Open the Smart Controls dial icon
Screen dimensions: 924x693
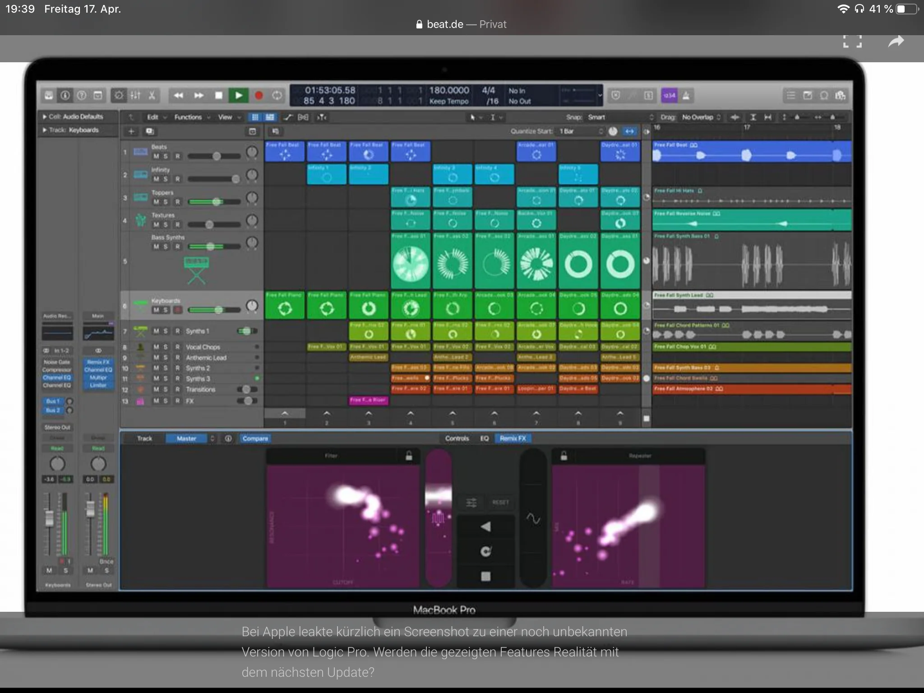[119, 96]
